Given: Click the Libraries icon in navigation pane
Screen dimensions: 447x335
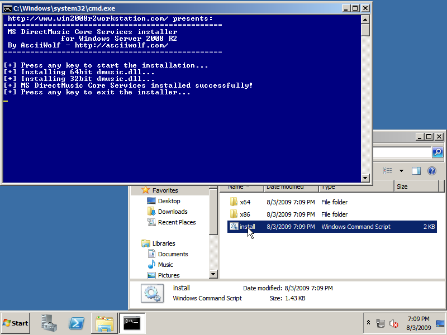Looking at the screenshot, I should point(146,243).
